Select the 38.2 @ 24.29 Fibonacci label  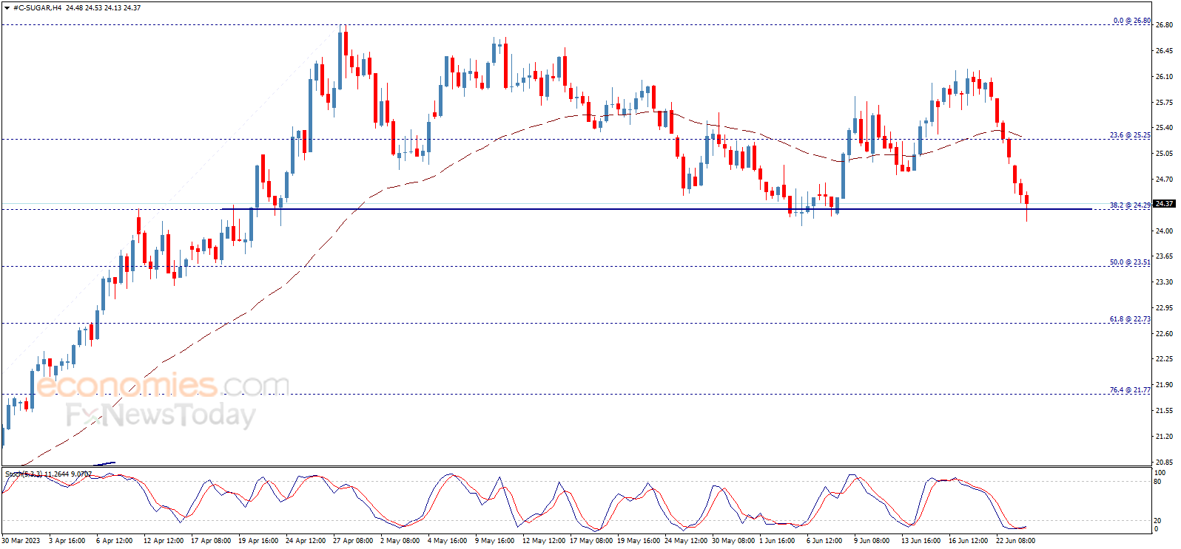click(1130, 205)
